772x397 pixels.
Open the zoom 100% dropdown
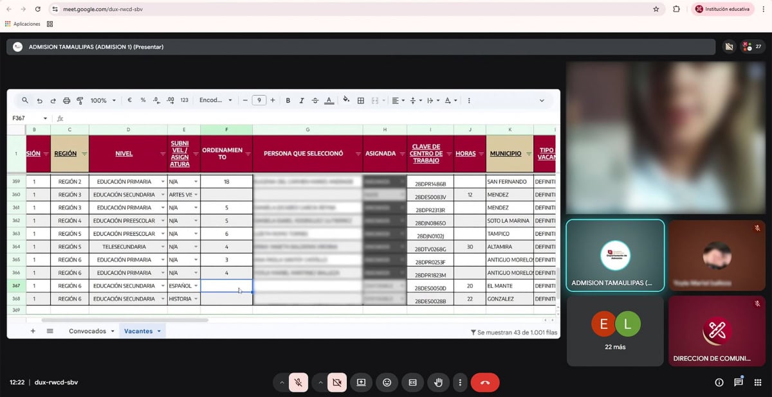click(x=103, y=101)
